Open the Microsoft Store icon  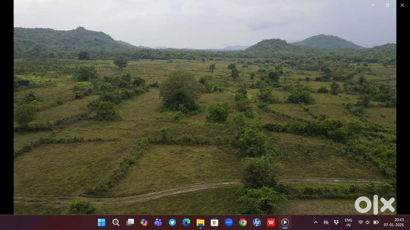point(214,222)
